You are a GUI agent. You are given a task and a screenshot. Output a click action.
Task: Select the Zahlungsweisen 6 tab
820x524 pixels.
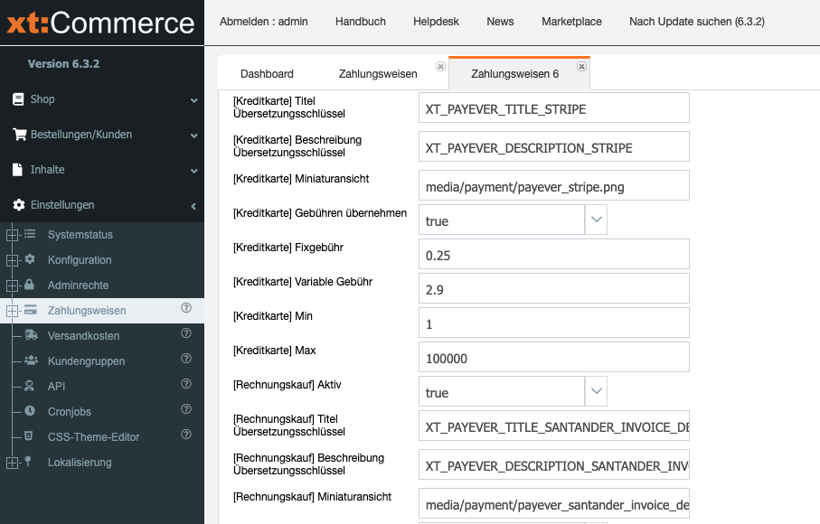click(x=515, y=74)
